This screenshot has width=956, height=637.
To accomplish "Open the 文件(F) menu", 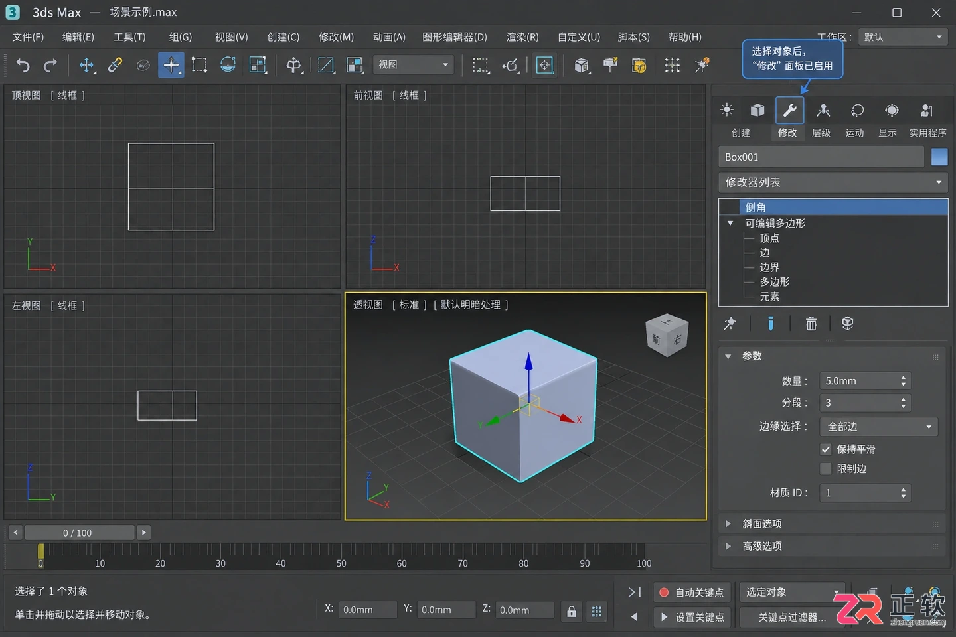I will click(28, 37).
